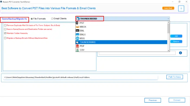Start conversion with Convert button

pos(177,100)
